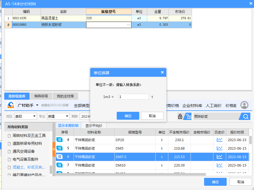Select 显示本期价格 tab
The image size is (254, 190).
click(68, 125)
